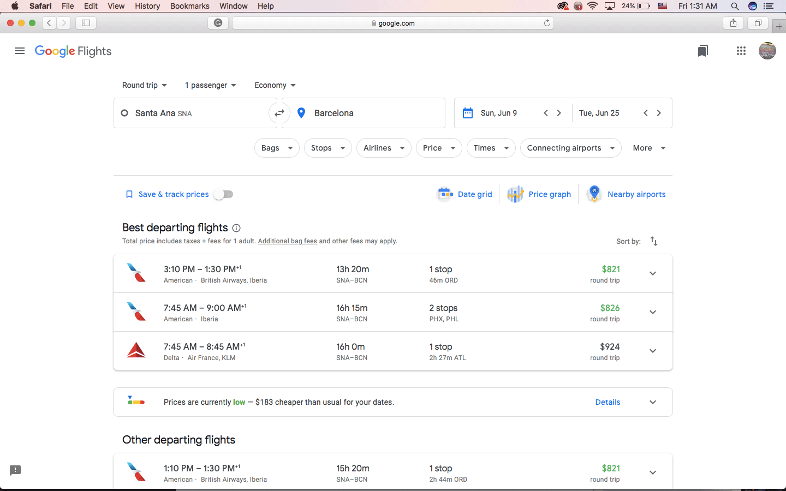Image resolution: width=786 pixels, height=491 pixels.
Task: Open Spotlight search in menu bar
Action: click(x=735, y=6)
